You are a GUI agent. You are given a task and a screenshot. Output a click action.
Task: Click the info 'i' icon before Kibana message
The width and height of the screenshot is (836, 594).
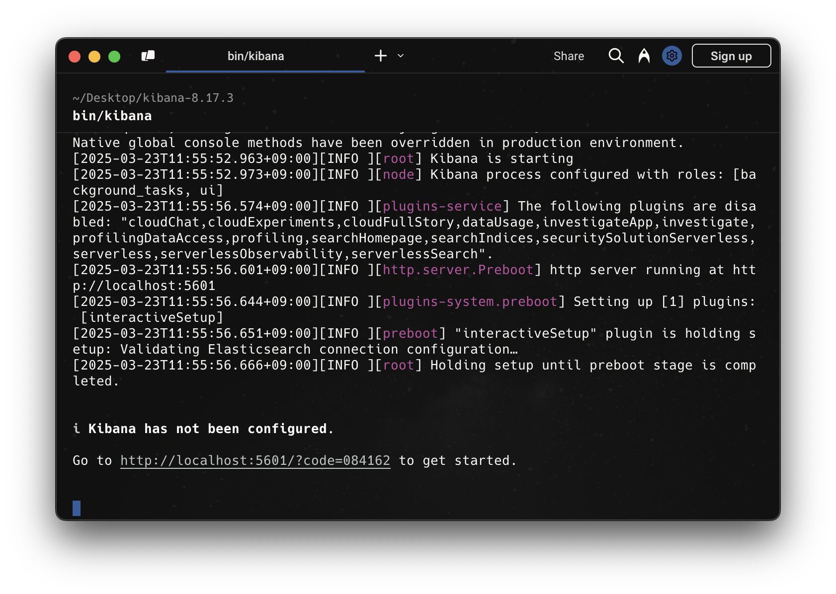click(77, 429)
